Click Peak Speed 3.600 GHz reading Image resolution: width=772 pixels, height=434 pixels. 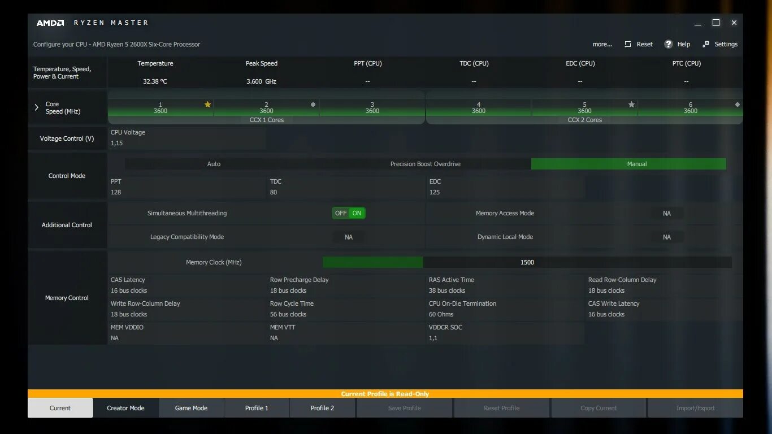click(x=261, y=81)
